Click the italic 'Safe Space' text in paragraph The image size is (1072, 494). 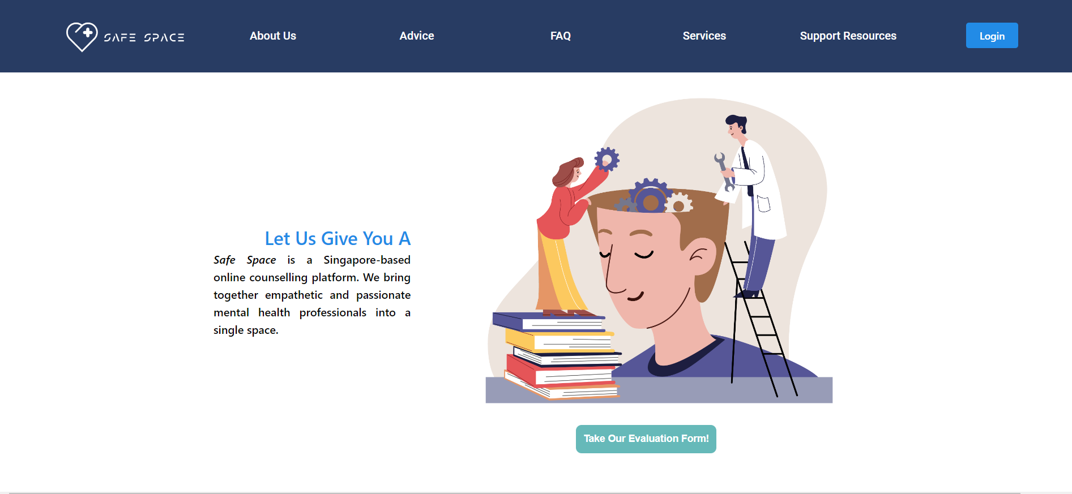click(x=245, y=260)
